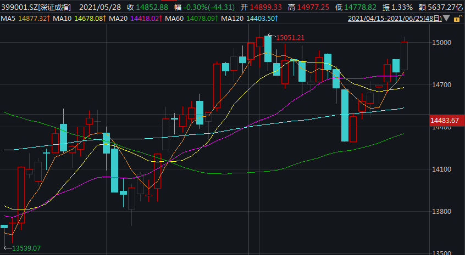Click the 15000 price axis label
The height and width of the screenshot is (255, 465).
441,43
